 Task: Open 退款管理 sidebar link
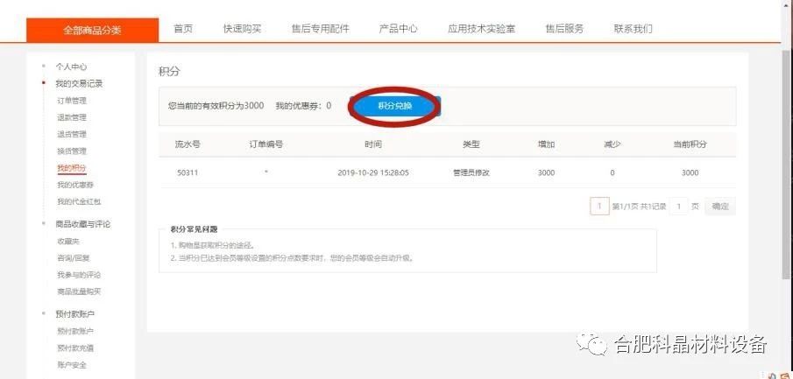[x=72, y=118]
